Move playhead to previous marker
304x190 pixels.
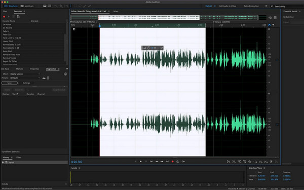coord(151,162)
